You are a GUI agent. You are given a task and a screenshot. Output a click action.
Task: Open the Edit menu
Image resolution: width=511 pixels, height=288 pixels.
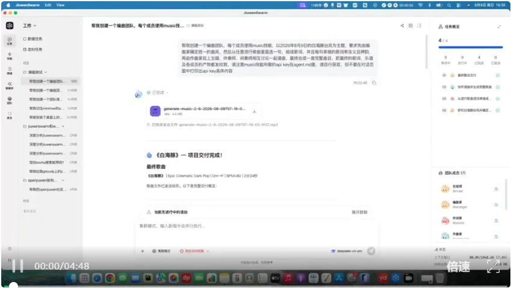click(x=48, y=5)
